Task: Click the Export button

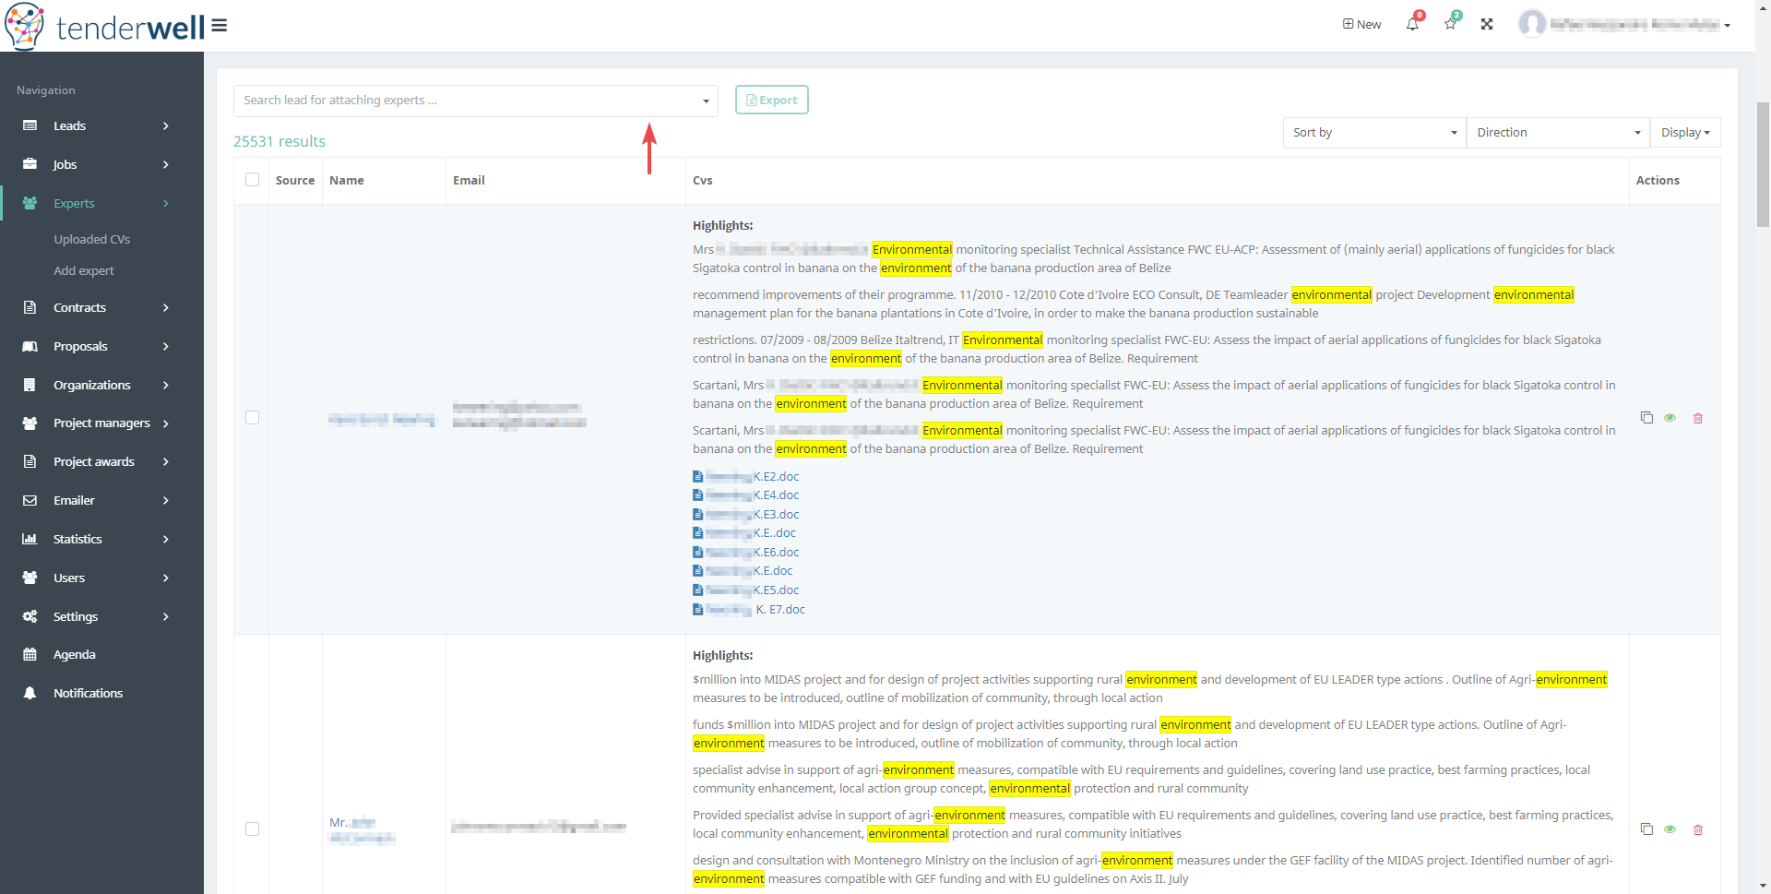Action: coord(771,101)
